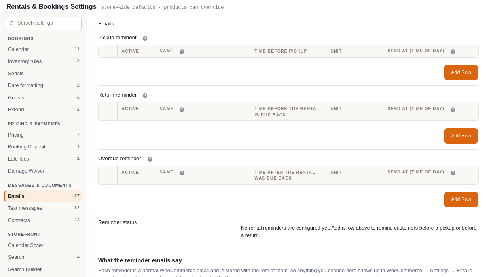Image resolution: width=489 pixels, height=277 pixels.
Task: Open Calendar Styler settings
Action: coord(44,245)
